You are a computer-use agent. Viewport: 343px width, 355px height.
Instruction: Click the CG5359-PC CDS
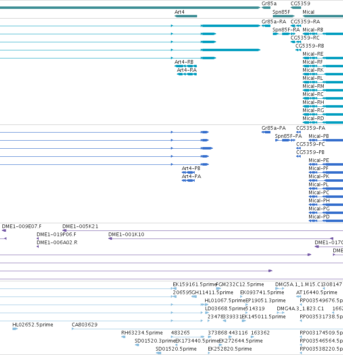pyautogui.click(x=298, y=148)
